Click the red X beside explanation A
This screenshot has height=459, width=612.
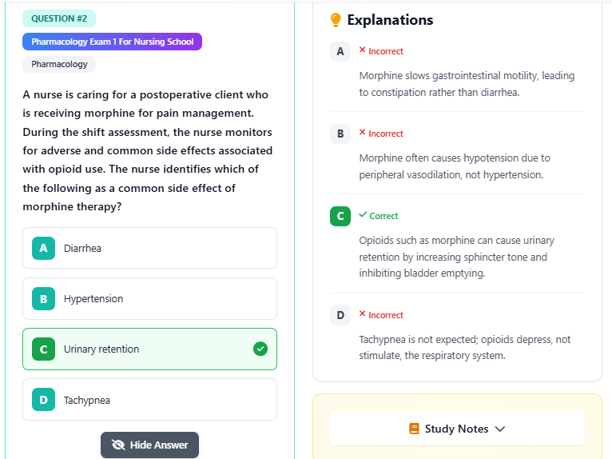pos(362,50)
